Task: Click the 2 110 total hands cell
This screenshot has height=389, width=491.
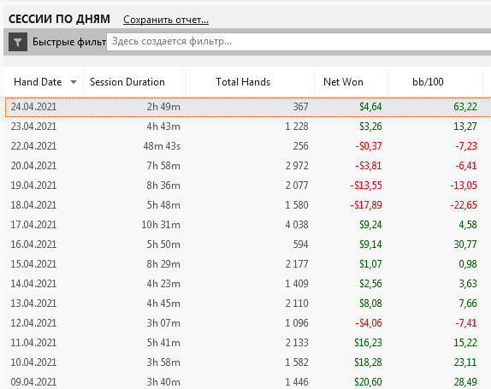Action: [x=297, y=304]
